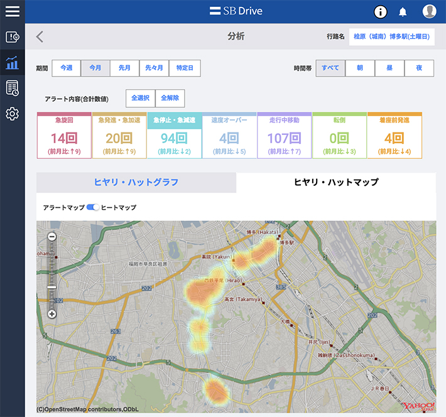Open the route name dropdown
Image resolution: width=446 pixels, height=417 pixels.
pyautogui.click(x=391, y=36)
